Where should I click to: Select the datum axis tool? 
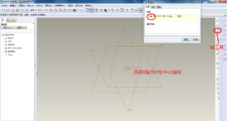(217, 30)
